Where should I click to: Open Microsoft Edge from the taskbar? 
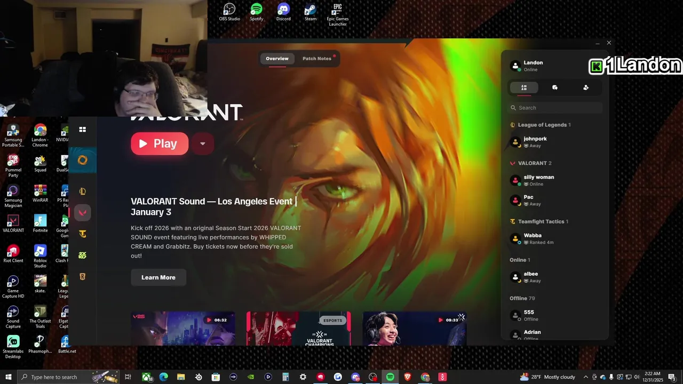point(163,377)
